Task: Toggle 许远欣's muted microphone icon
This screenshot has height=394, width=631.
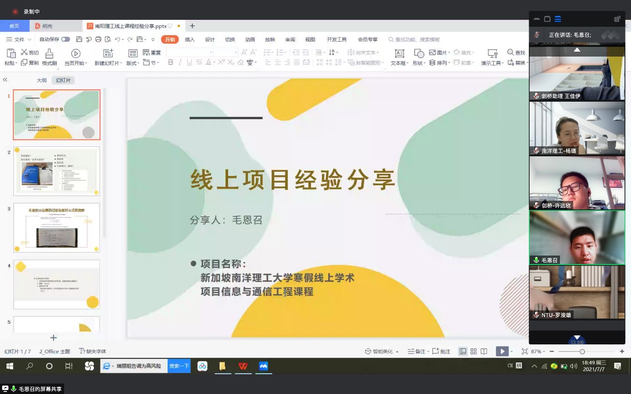Action: pyautogui.click(x=537, y=205)
